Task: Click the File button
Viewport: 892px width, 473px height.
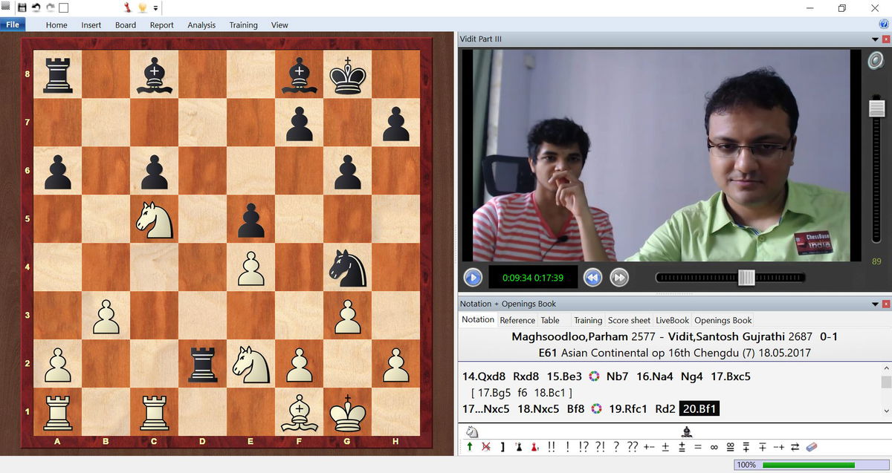Action: [x=13, y=25]
